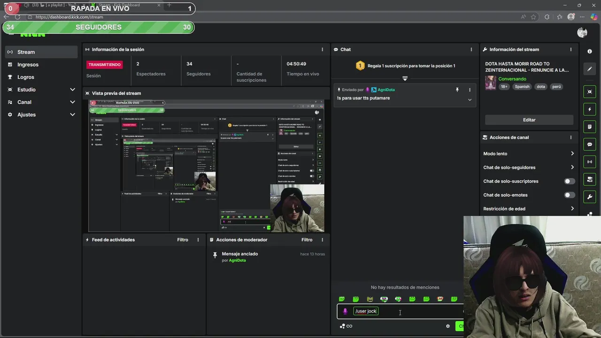The height and width of the screenshot is (338, 601).
Task: Click the screen capture icon in right sidebar
Action: [590, 92]
